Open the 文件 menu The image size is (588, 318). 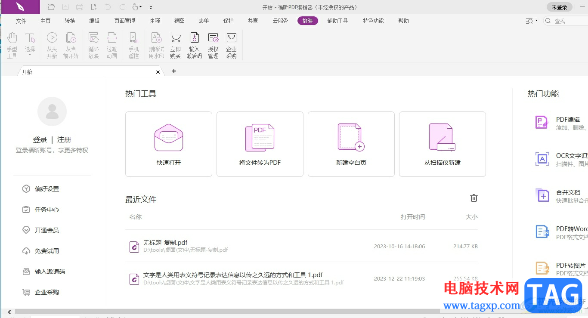pos(21,21)
